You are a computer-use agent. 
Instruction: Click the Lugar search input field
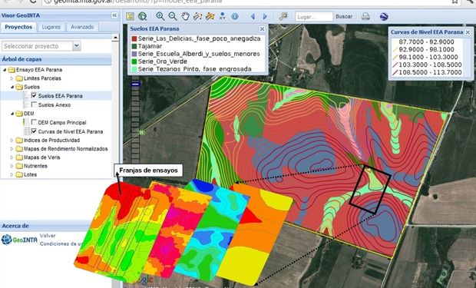click(x=314, y=17)
